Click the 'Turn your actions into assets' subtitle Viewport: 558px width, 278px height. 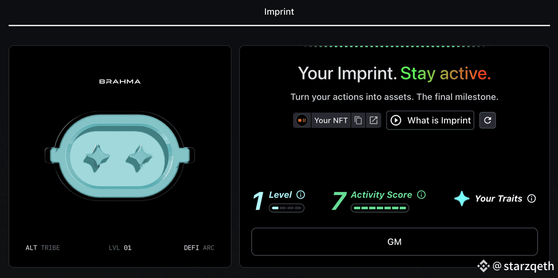point(394,97)
